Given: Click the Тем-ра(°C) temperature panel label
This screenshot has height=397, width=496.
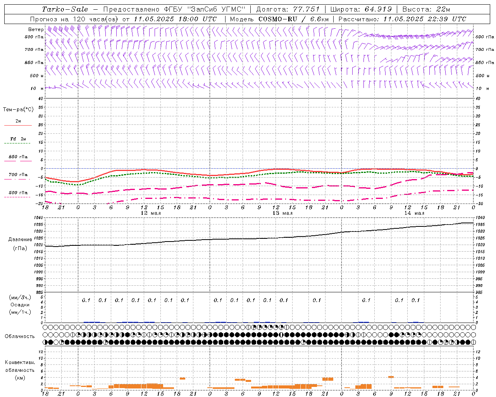Looking at the screenshot, I should [18, 110].
